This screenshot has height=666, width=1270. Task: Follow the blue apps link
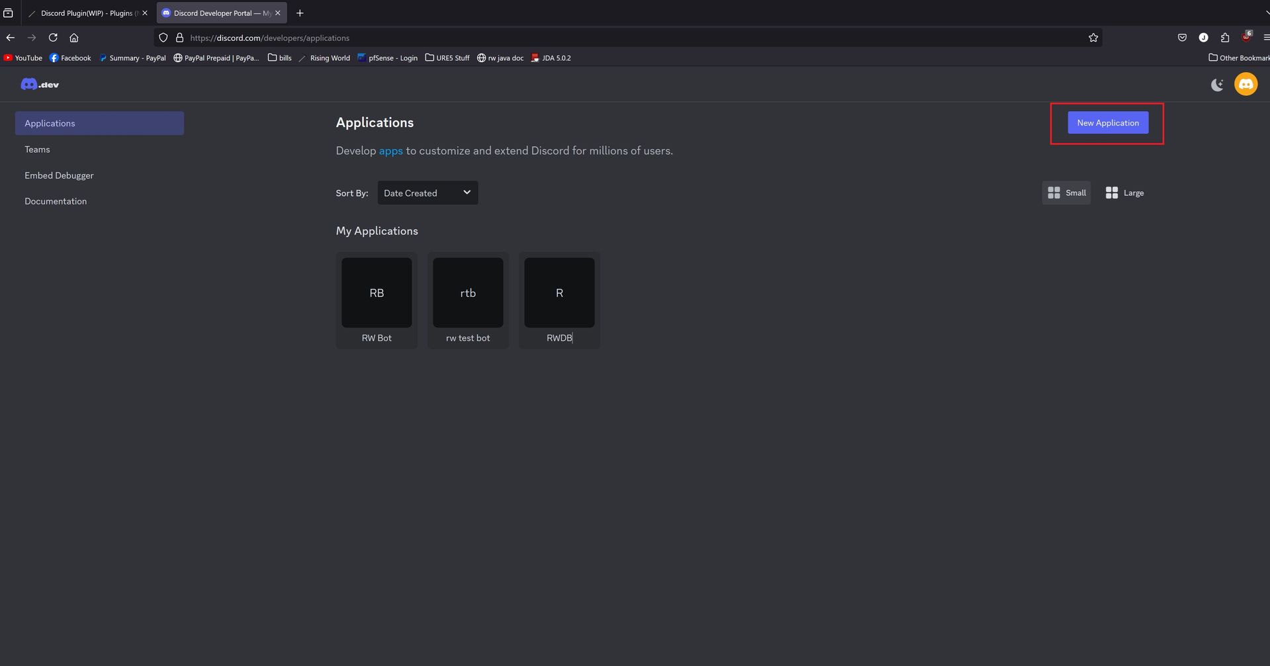click(x=390, y=151)
